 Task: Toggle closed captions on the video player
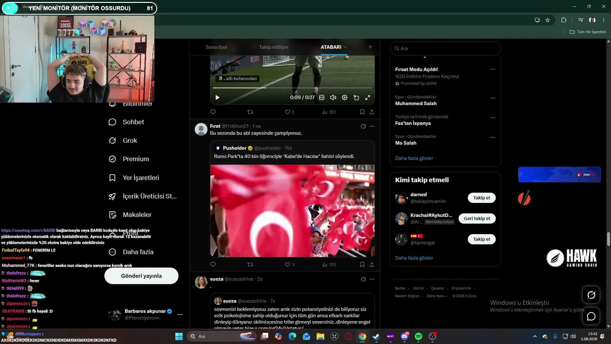point(322,97)
